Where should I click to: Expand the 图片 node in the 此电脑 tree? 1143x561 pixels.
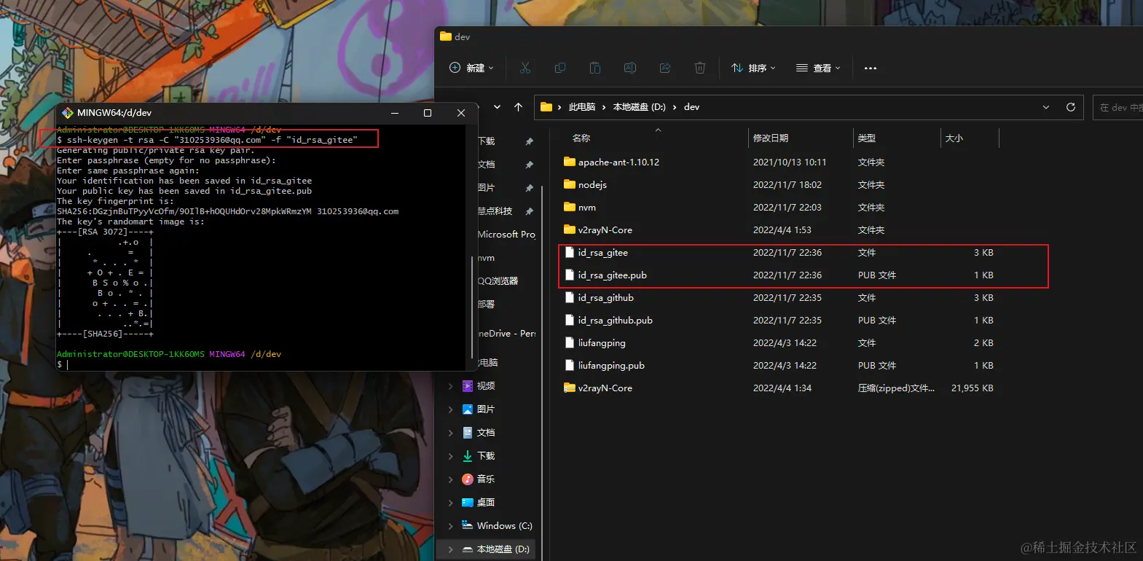click(450, 409)
